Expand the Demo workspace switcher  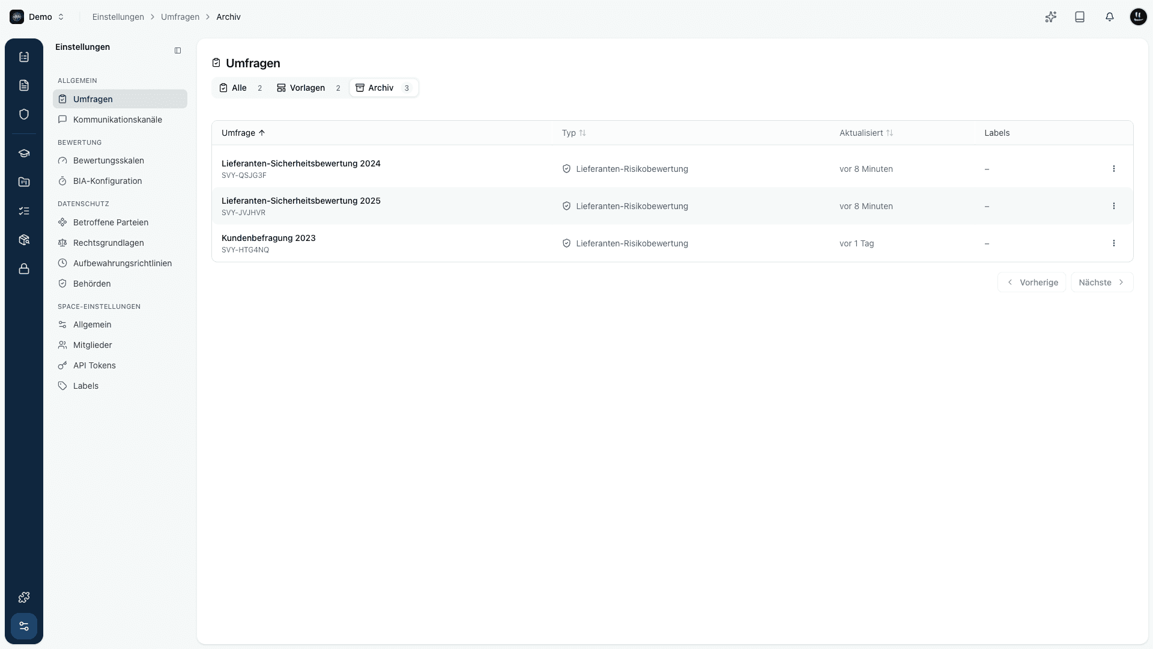pyautogui.click(x=37, y=17)
